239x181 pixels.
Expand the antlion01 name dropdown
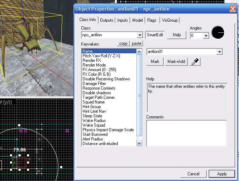[x=219, y=52]
